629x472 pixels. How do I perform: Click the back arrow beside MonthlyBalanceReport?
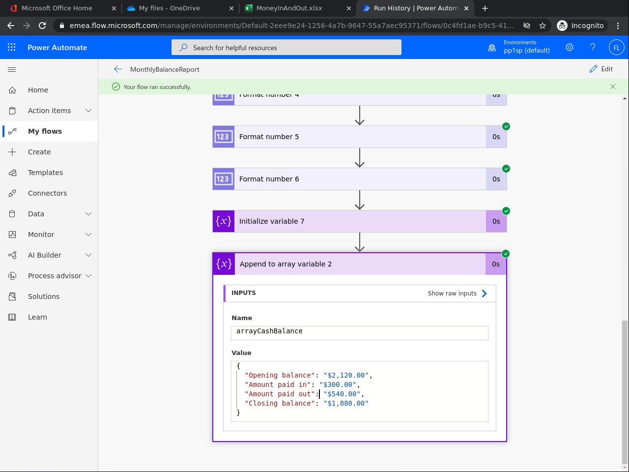click(x=117, y=69)
